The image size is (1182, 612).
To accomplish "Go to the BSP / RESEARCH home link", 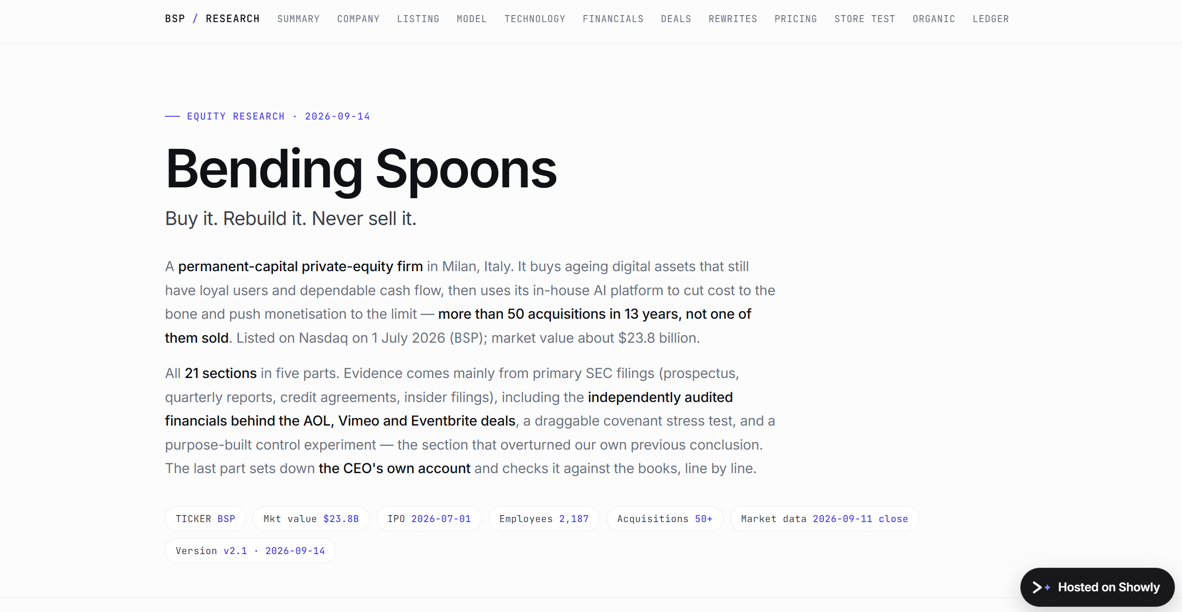I will pos(212,19).
